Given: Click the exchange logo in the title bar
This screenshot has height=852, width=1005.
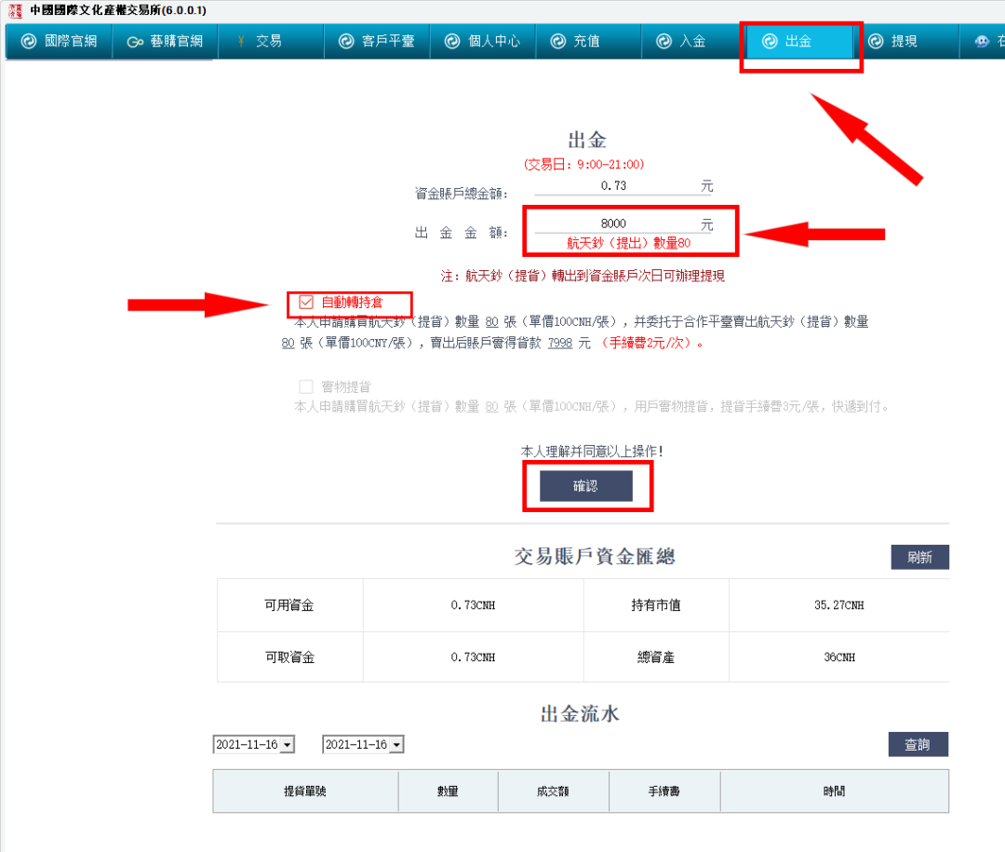Looking at the screenshot, I should click(15, 10).
